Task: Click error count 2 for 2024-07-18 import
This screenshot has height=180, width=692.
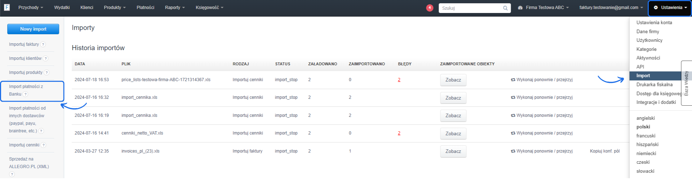Action: pyautogui.click(x=399, y=80)
